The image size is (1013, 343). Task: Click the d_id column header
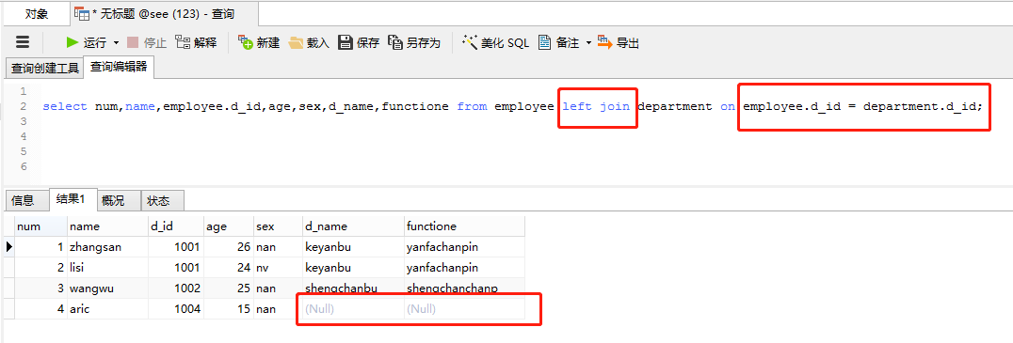click(175, 226)
